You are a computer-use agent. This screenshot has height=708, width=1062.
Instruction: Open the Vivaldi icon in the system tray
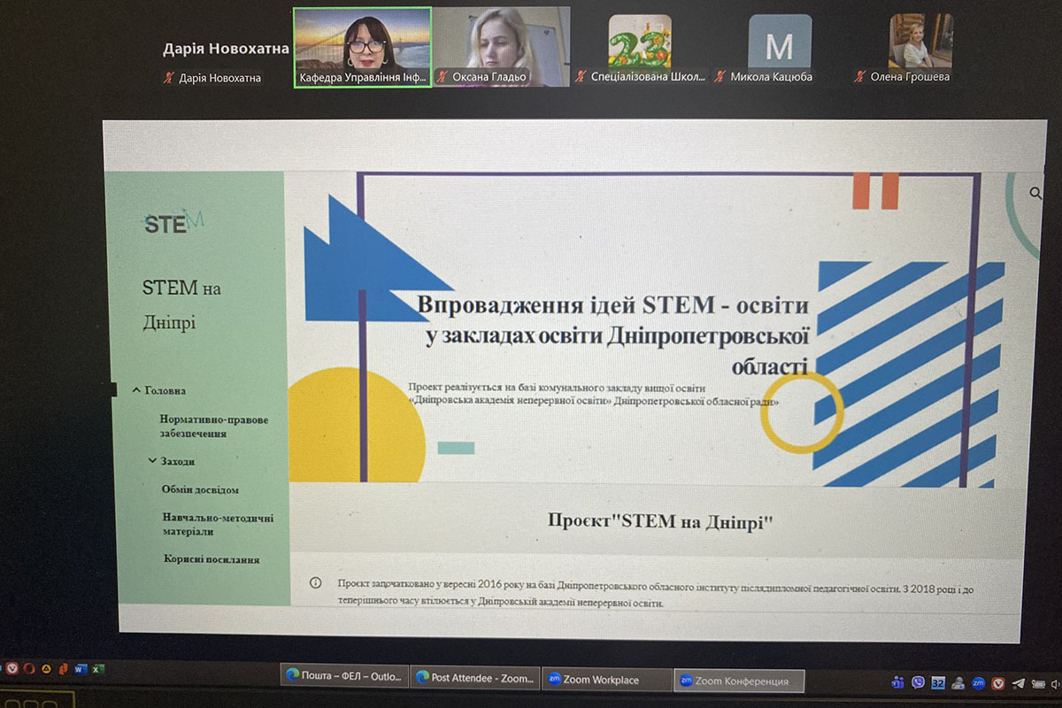[x=998, y=683]
